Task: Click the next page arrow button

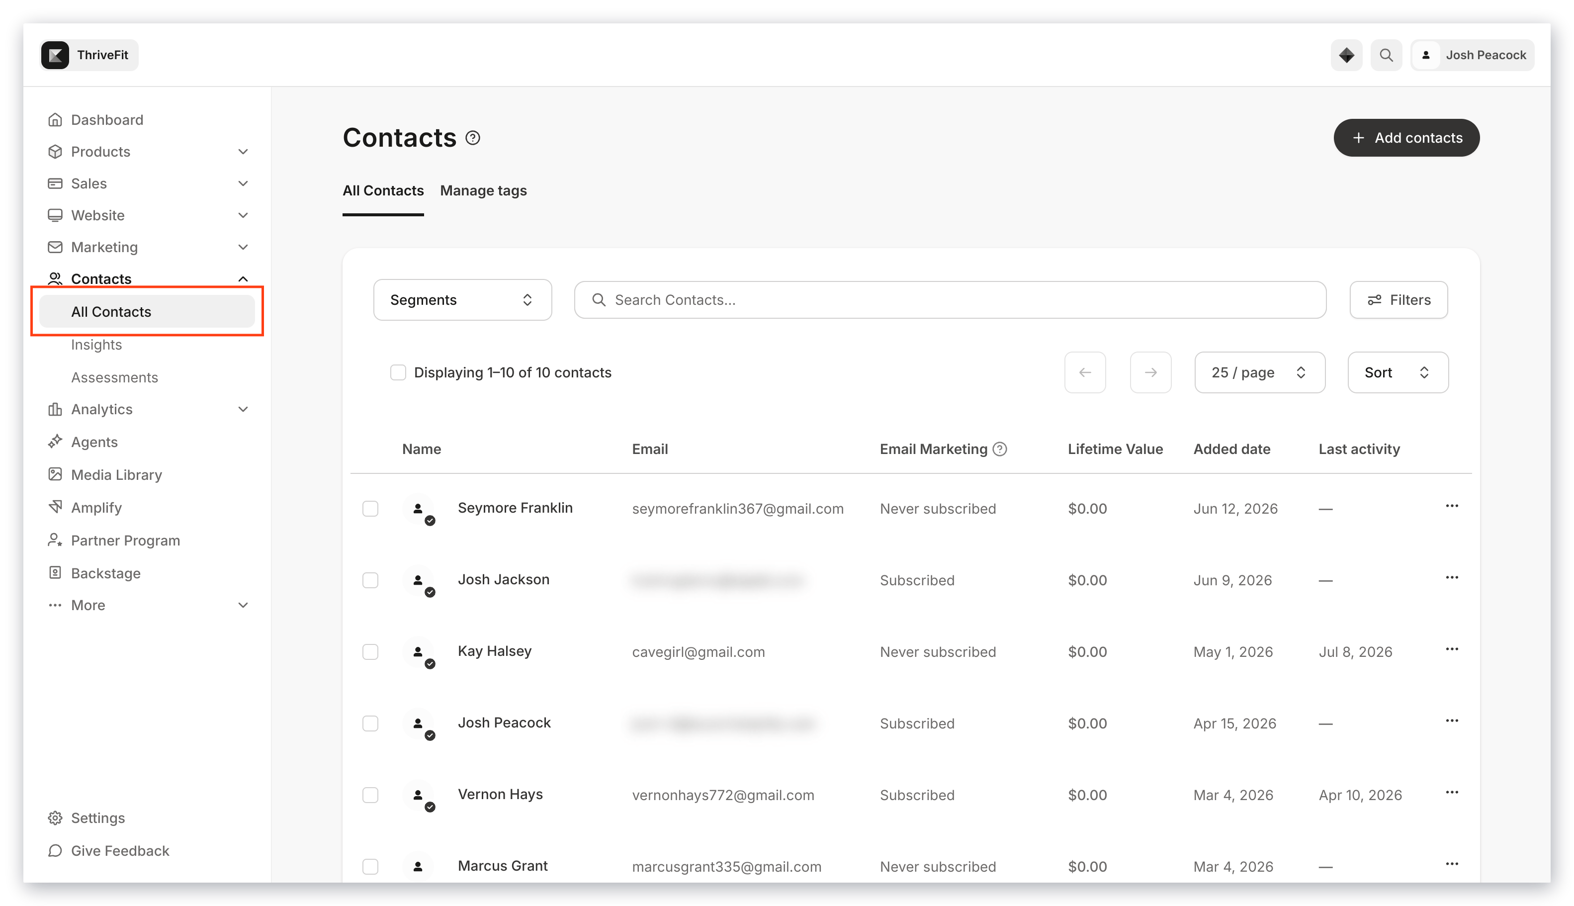Action: pos(1150,373)
